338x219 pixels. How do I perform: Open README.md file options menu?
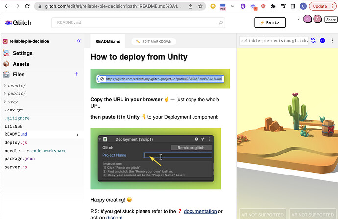click(x=77, y=134)
